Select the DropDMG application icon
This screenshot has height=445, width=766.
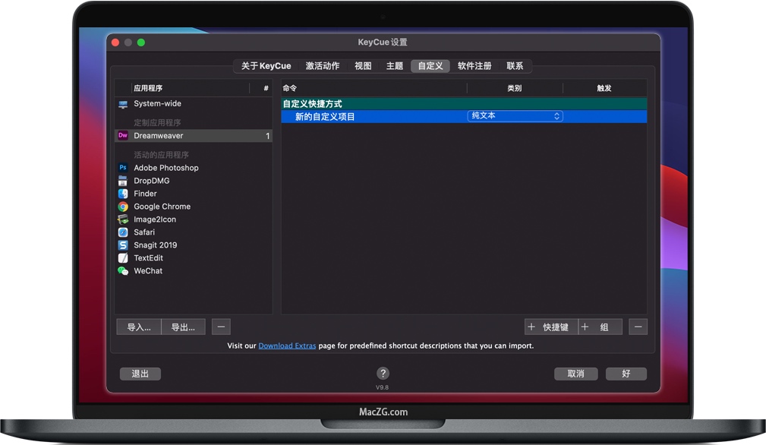pyautogui.click(x=123, y=181)
